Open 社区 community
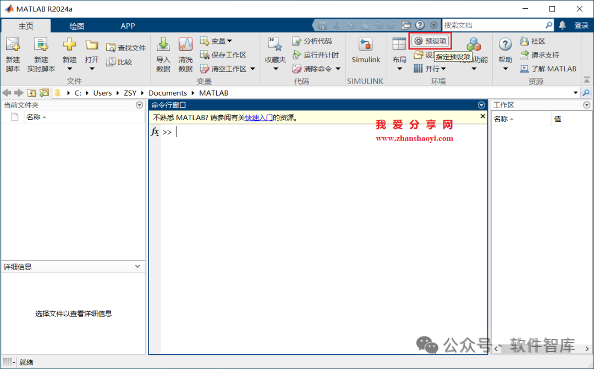Screen dimensions: 594x369 (532, 41)
